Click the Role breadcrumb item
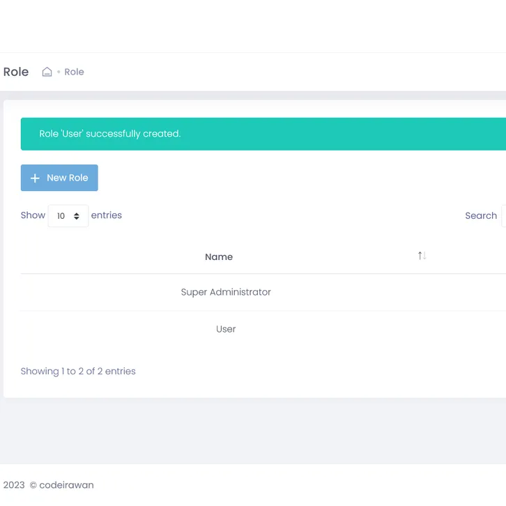 tap(74, 72)
